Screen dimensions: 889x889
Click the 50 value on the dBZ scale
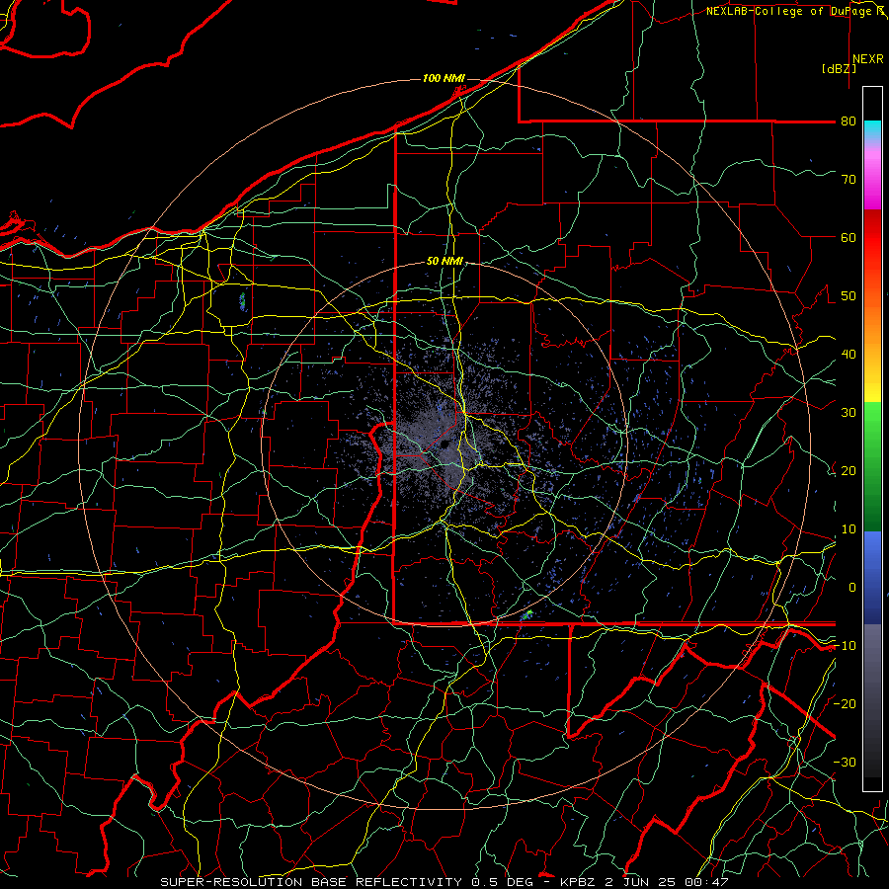pyautogui.click(x=849, y=296)
